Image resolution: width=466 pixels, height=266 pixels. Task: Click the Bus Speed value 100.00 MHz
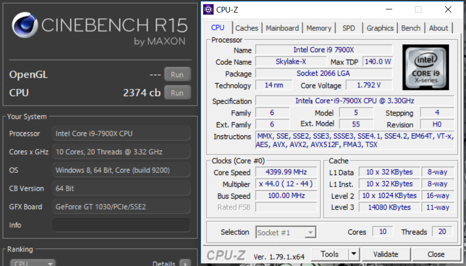coord(286,196)
